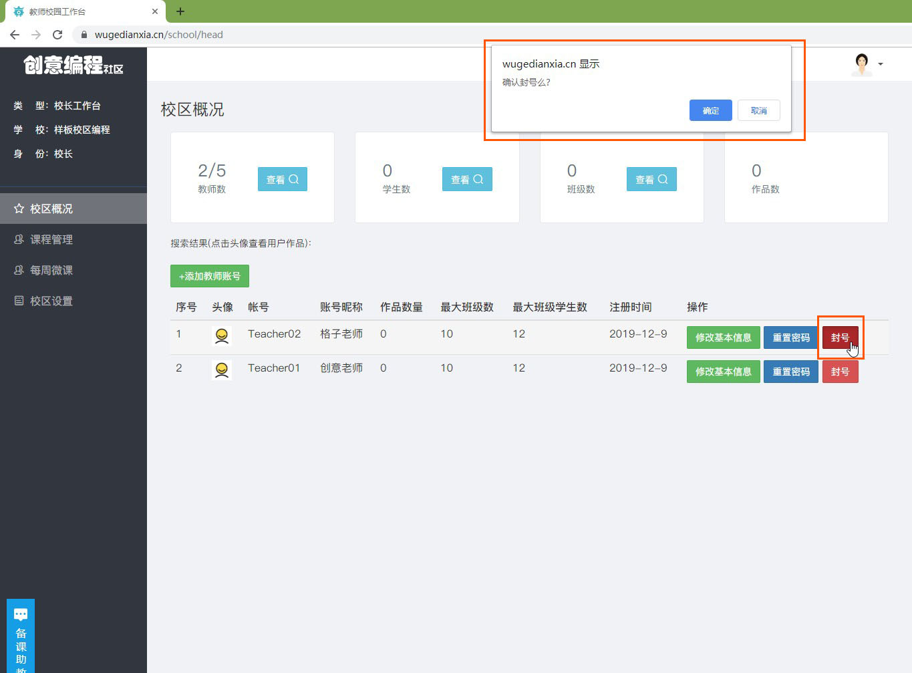
Task: Click the star icon beside 校区概况
Action: point(19,209)
